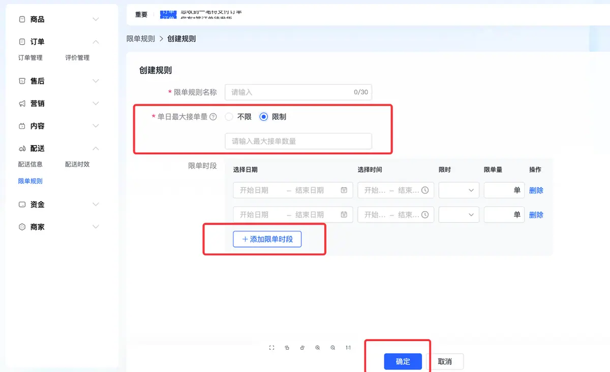The width and height of the screenshot is (610, 372).
Task: Collapse the 配送 menu chevron
Action: point(96,148)
